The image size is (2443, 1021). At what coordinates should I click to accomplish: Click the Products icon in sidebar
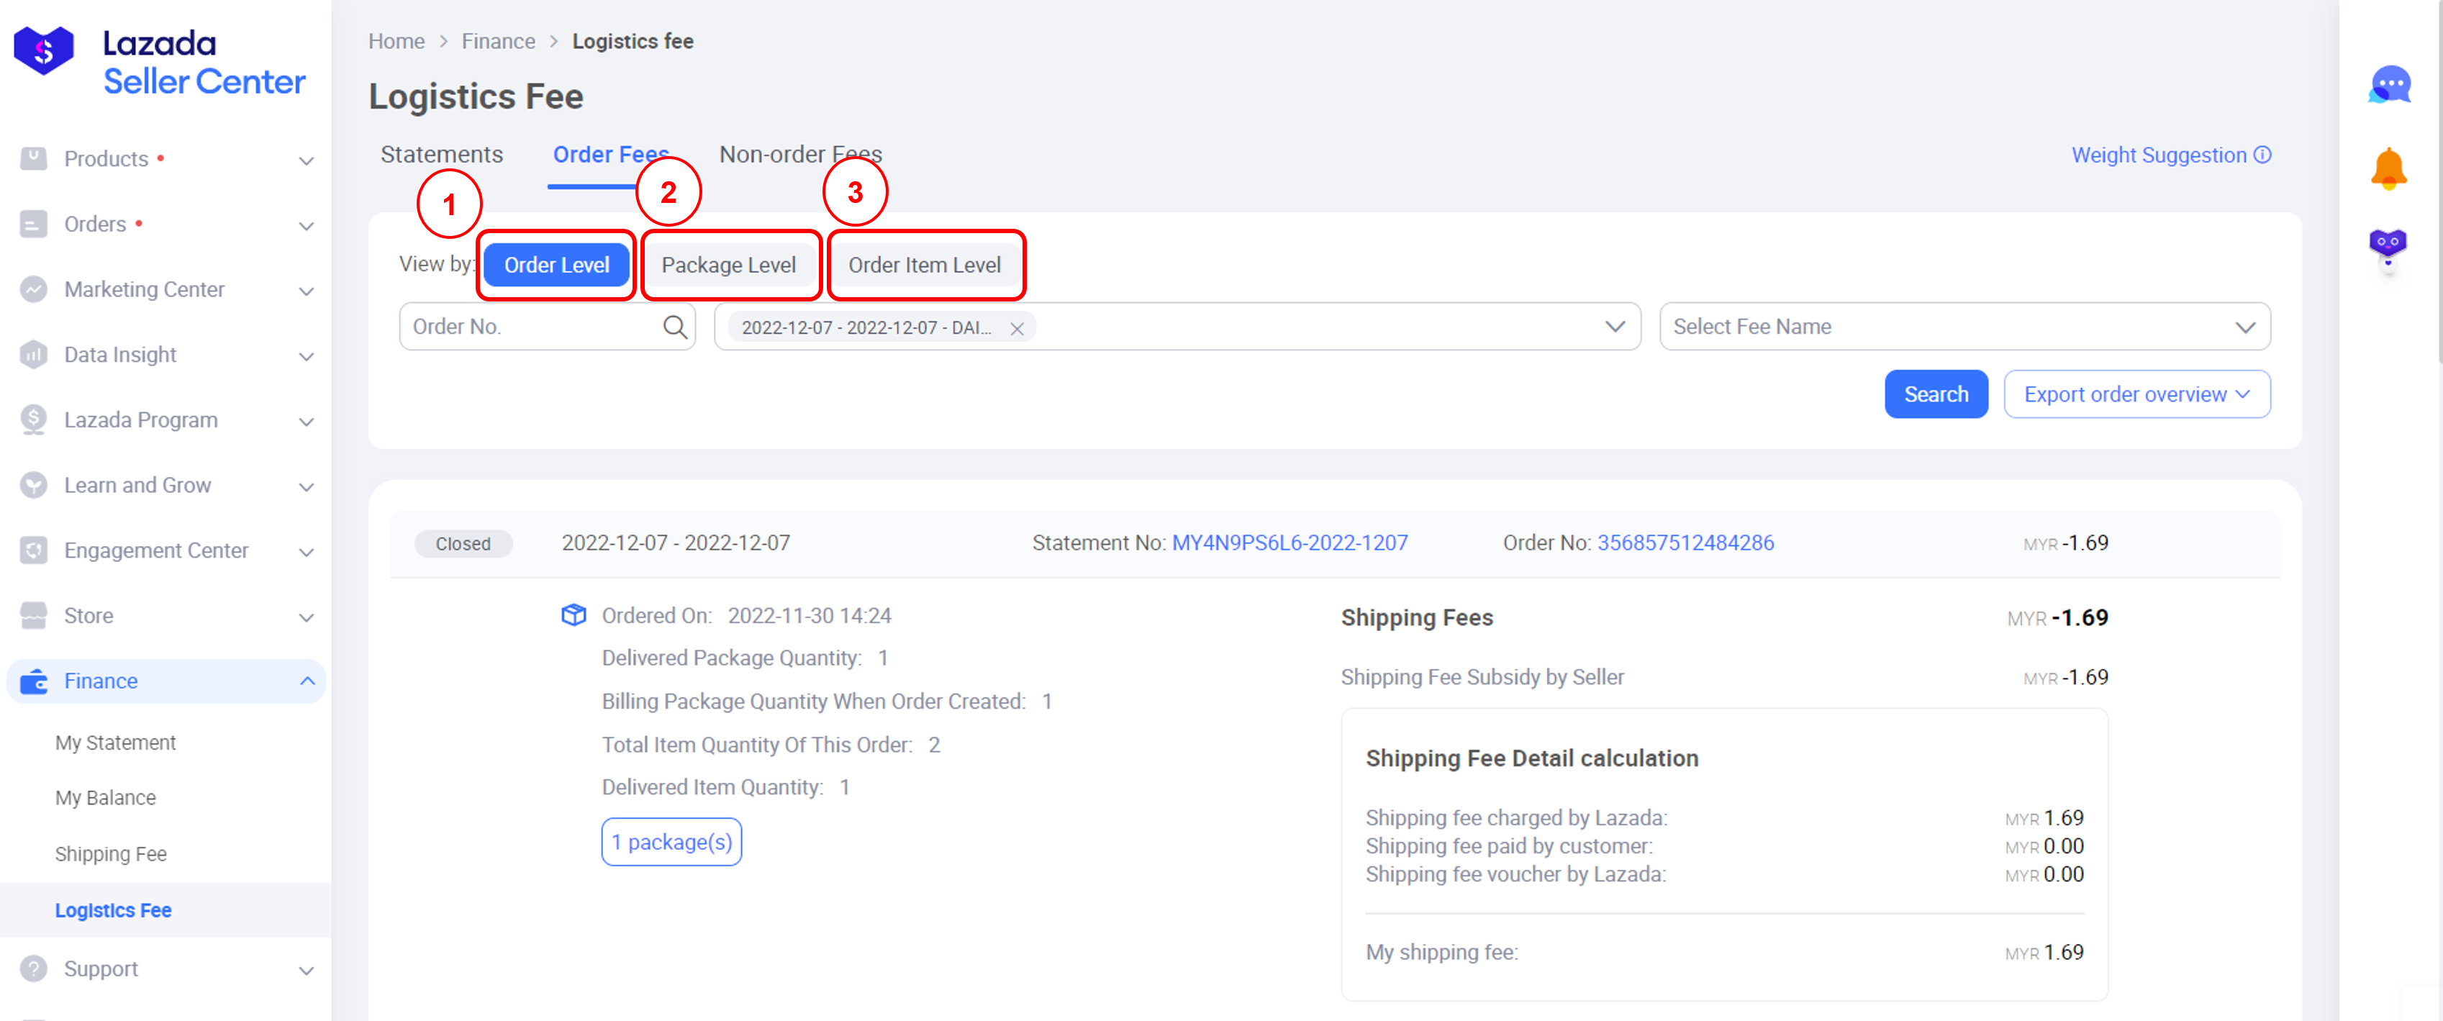[33, 158]
